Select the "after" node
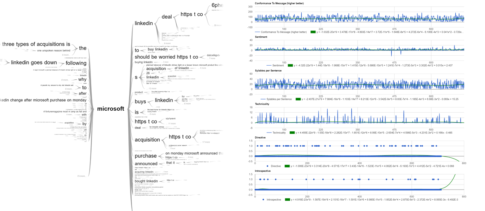Image resolution: width=485 pixels, height=211 pixels. [x=83, y=94]
